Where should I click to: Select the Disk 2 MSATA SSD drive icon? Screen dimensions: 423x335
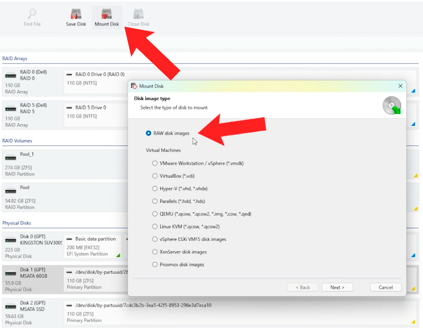tap(10, 307)
